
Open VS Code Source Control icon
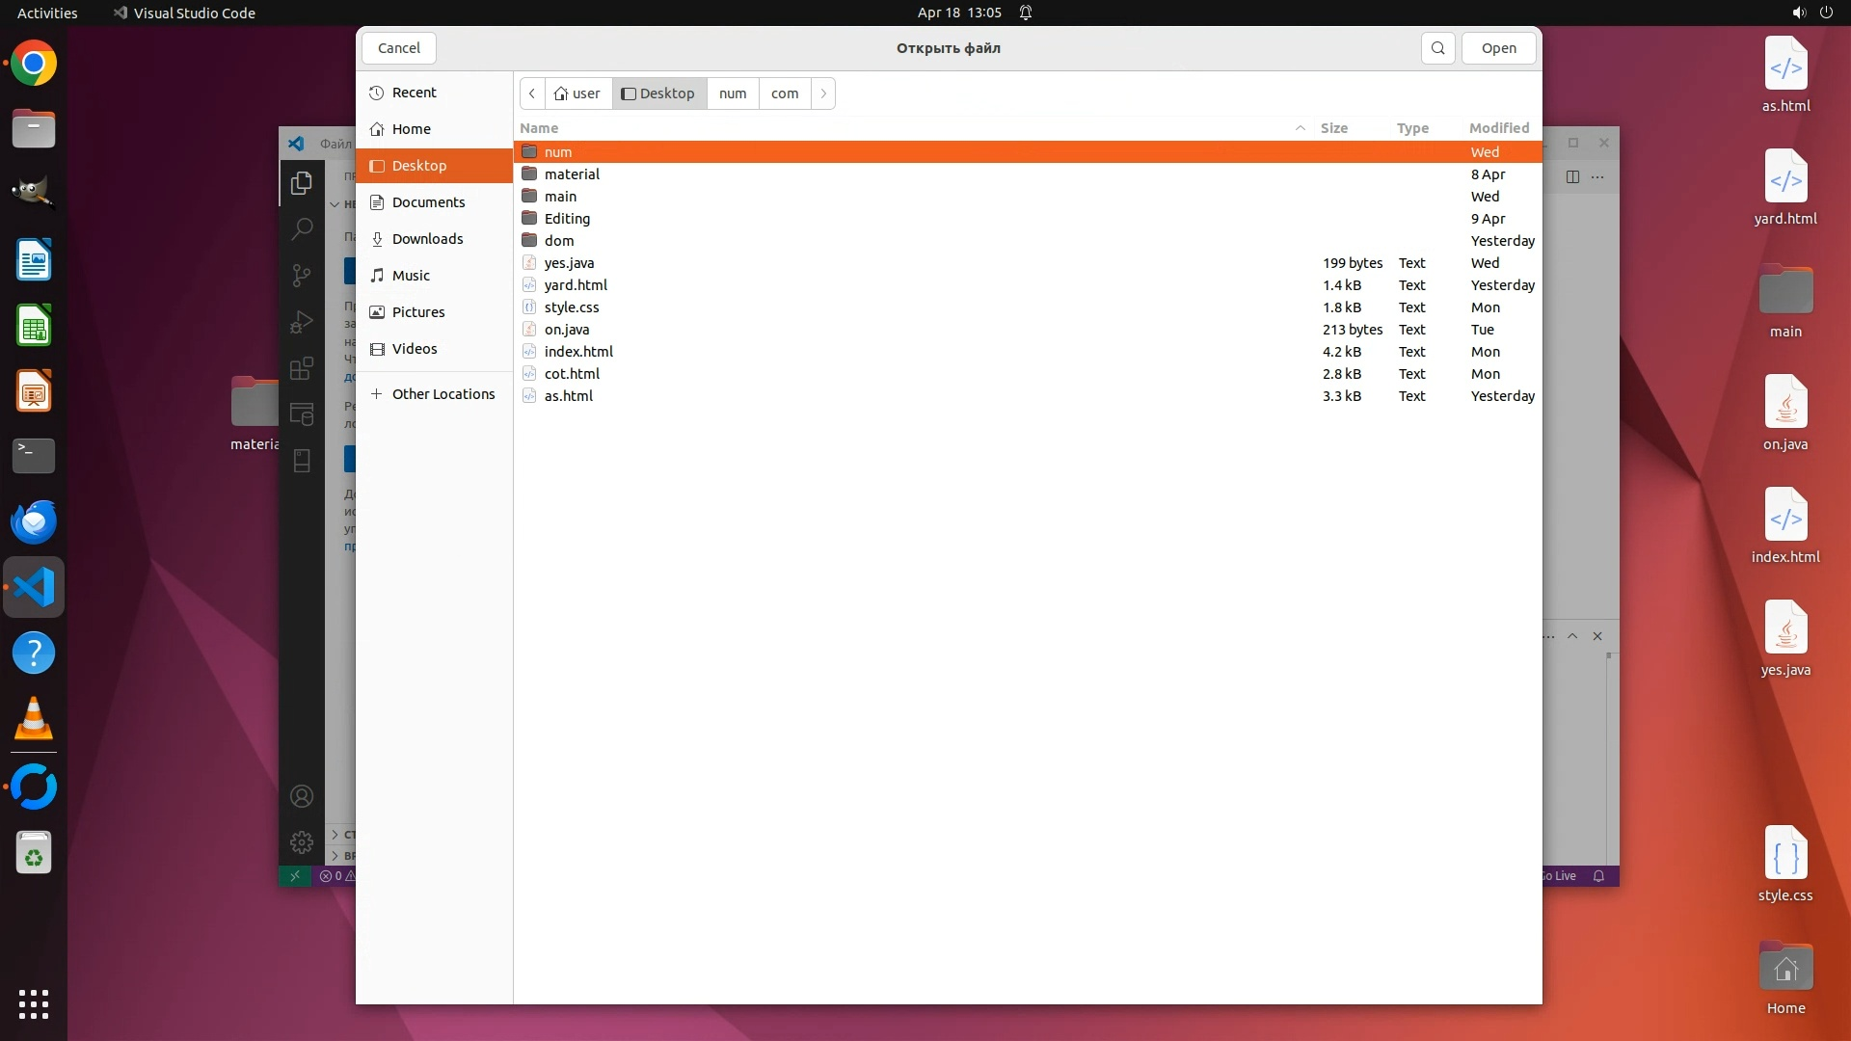[302, 276]
